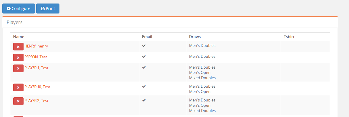Remove HENRY, henry with the red X button
The image size is (349, 117).
pyautogui.click(x=18, y=47)
